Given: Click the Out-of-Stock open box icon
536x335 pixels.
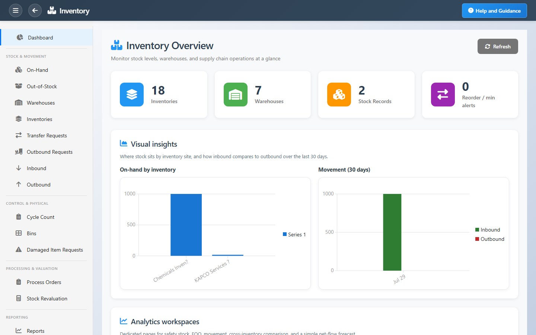Looking at the screenshot, I should (x=19, y=86).
